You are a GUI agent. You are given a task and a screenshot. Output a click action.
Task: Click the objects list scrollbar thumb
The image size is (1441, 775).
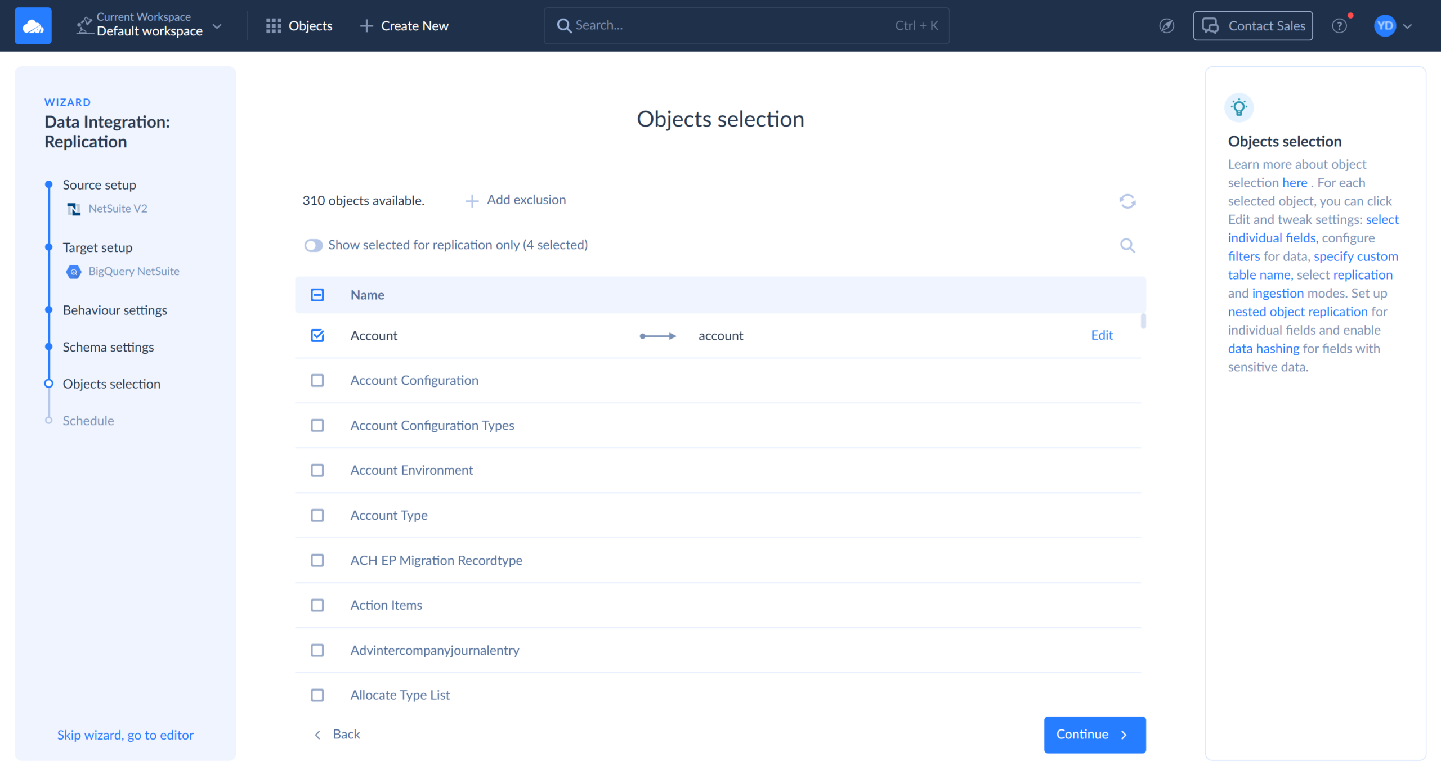pos(1143,321)
